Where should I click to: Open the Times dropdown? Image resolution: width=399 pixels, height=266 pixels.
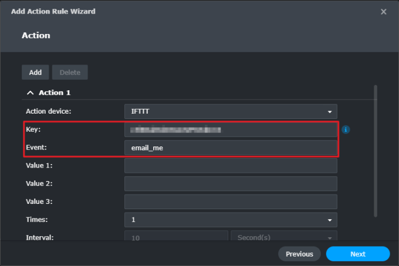tap(231, 220)
